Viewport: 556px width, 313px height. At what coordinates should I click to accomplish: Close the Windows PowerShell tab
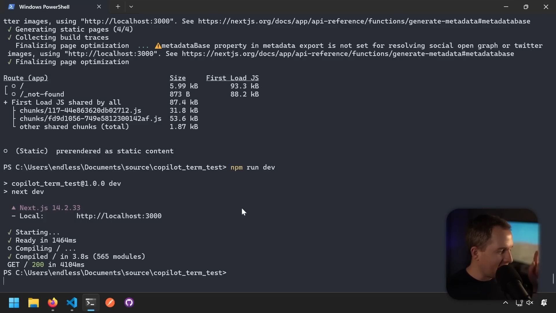pyautogui.click(x=99, y=7)
